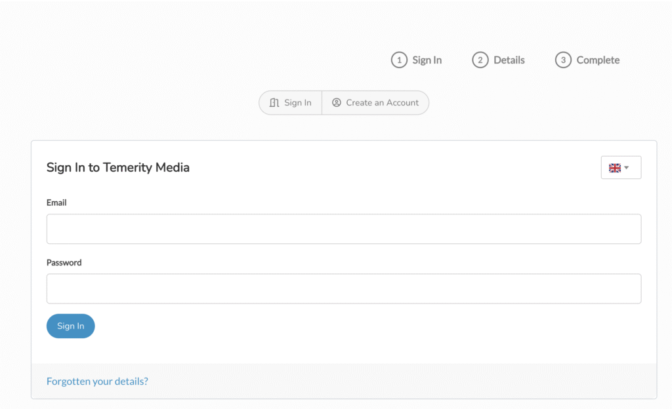The image size is (672, 409).
Task: Click the UK flag language icon
Action: (614, 168)
